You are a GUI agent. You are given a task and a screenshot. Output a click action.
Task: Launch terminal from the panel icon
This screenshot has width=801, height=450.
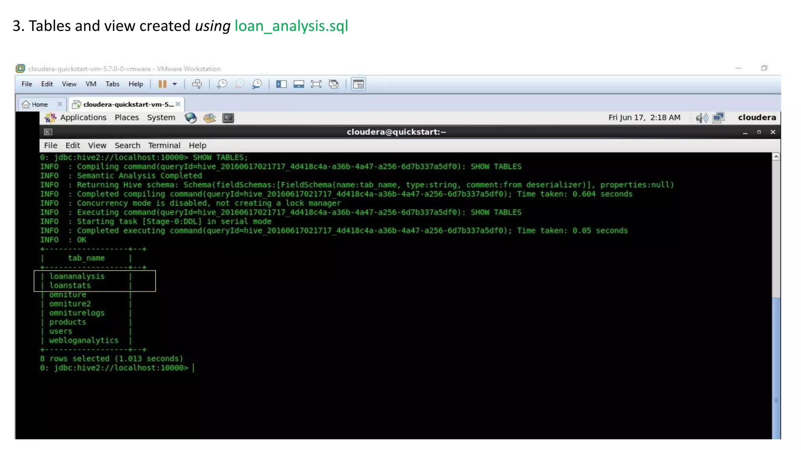click(228, 118)
